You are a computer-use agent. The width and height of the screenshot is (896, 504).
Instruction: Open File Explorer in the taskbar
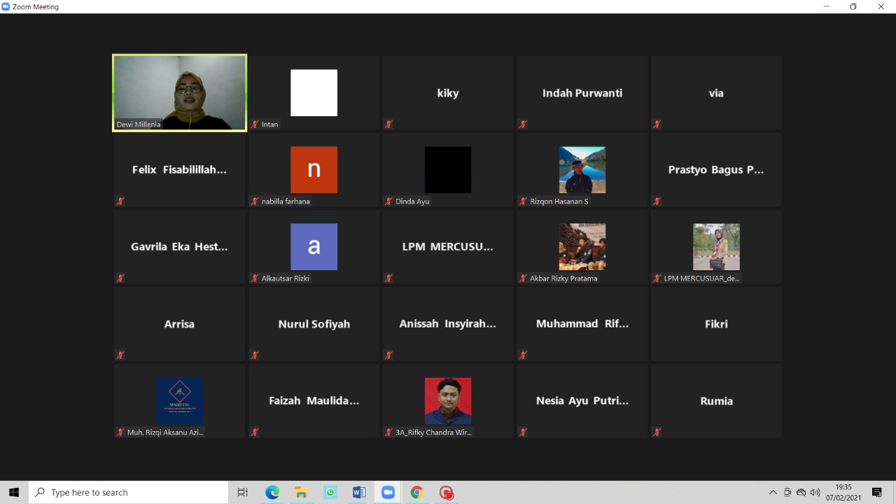[301, 493]
